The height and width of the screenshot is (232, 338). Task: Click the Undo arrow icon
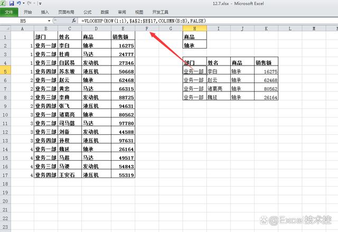click(18, 3)
